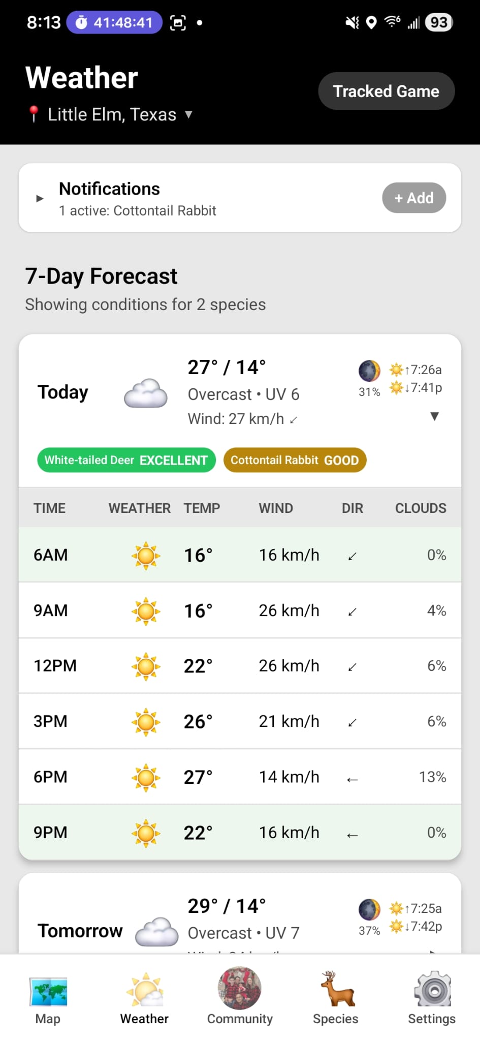Screen dimensions: 480x1041
Task: Open Settings gear icon
Action: point(432,989)
